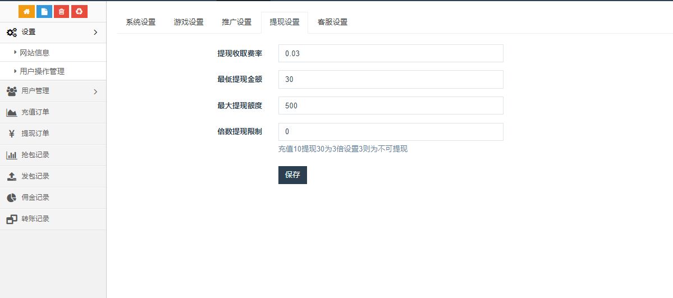Click the 保存 button

[293, 175]
